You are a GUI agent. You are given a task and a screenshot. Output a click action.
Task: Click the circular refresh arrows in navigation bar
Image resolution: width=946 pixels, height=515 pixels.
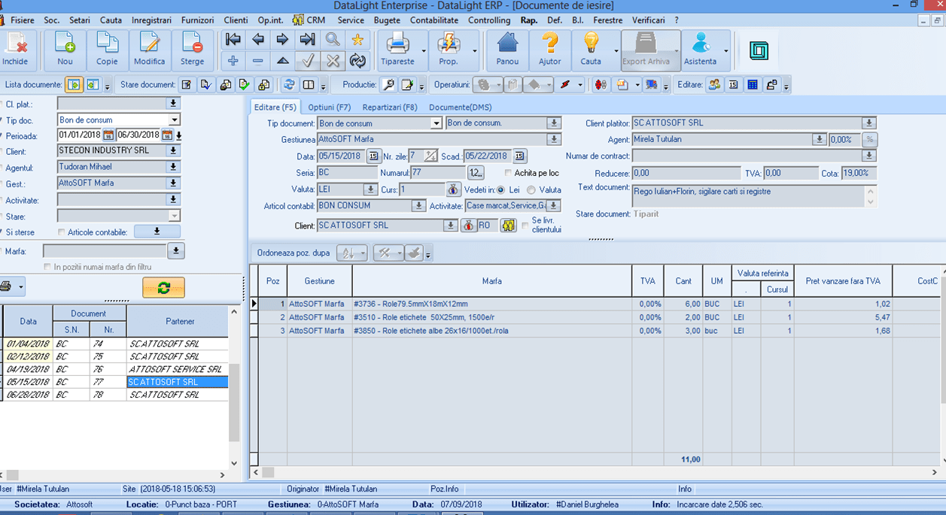[357, 61]
